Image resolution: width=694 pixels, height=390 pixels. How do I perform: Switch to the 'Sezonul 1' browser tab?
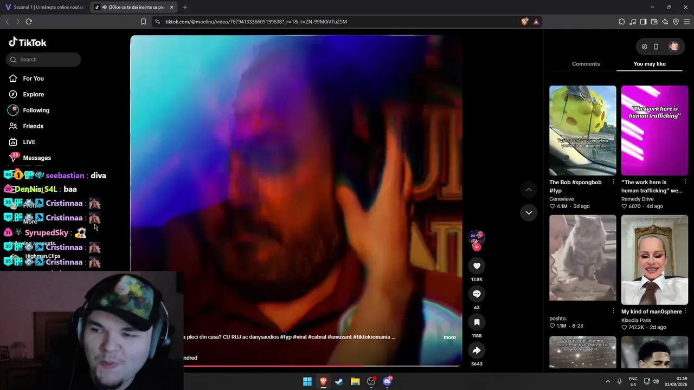pyautogui.click(x=45, y=7)
